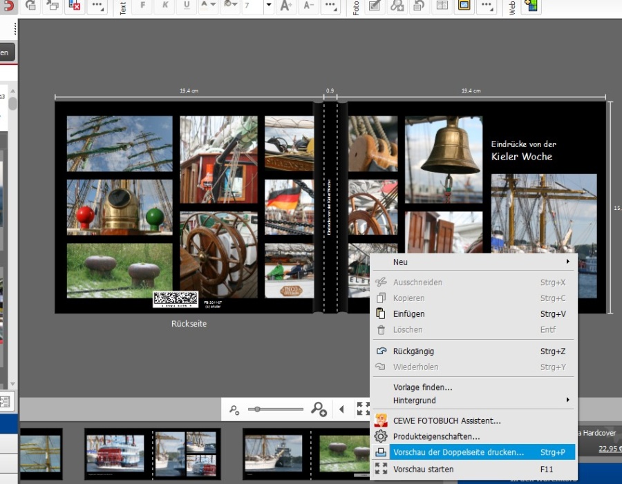Launch the CEWE FOTOBUCH Assistent
The width and height of the screenshot is (622, 484).
(x=446, y=420)
